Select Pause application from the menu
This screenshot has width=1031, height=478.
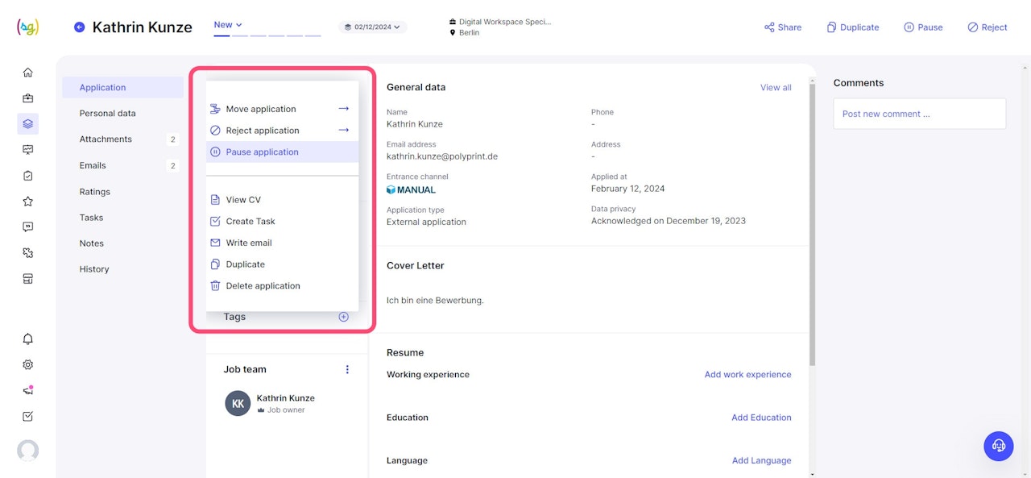click(262, 152)
